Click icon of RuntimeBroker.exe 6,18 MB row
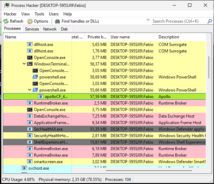This screenshot has width=214, height=184. (30, 148)
